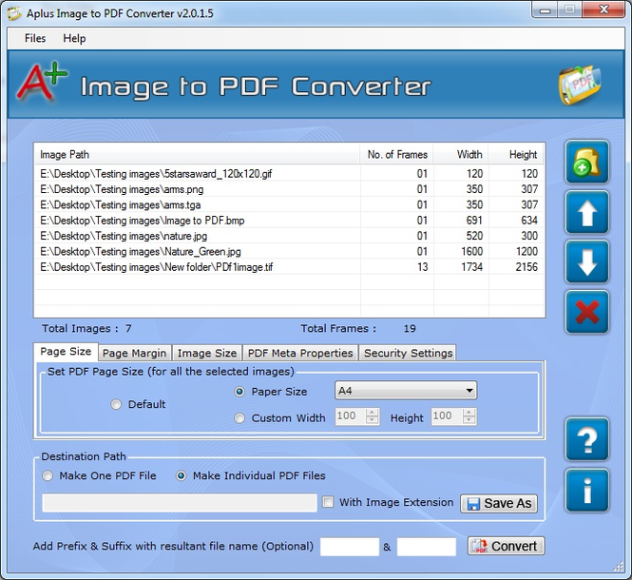Switch to the Page Size tab
The height and width of the screenshot is (580, 632).
point(66,351)
